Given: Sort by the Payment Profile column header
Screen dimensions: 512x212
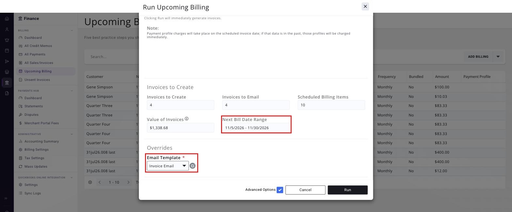Looking at the screenshot, I should pos(477,77).
